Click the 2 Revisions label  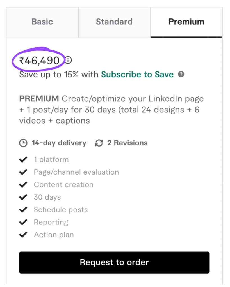[x=127, y=143]
